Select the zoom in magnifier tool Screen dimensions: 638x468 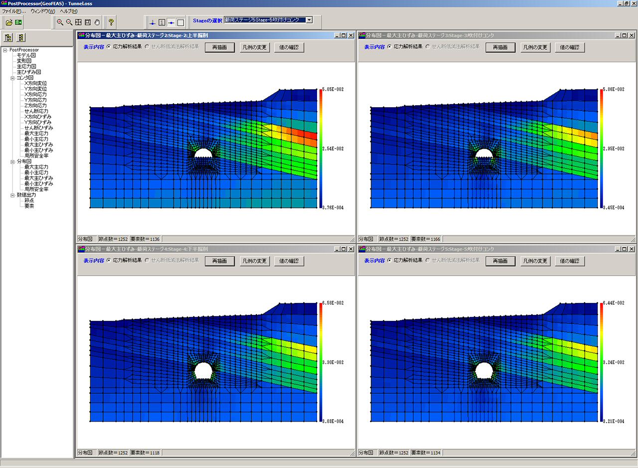60,22
